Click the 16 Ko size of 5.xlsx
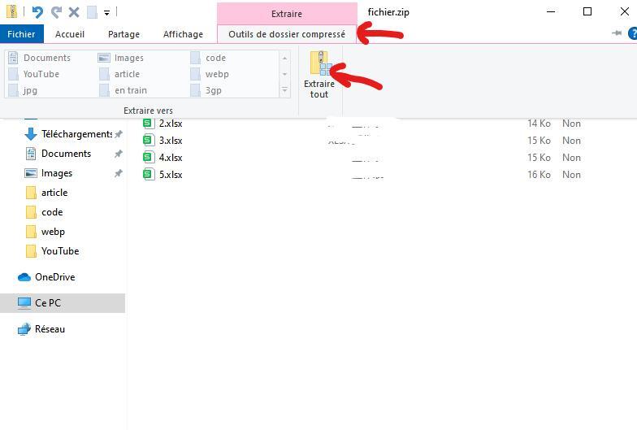This screenshot has width=637, height=430. click(x=539, y=174)
